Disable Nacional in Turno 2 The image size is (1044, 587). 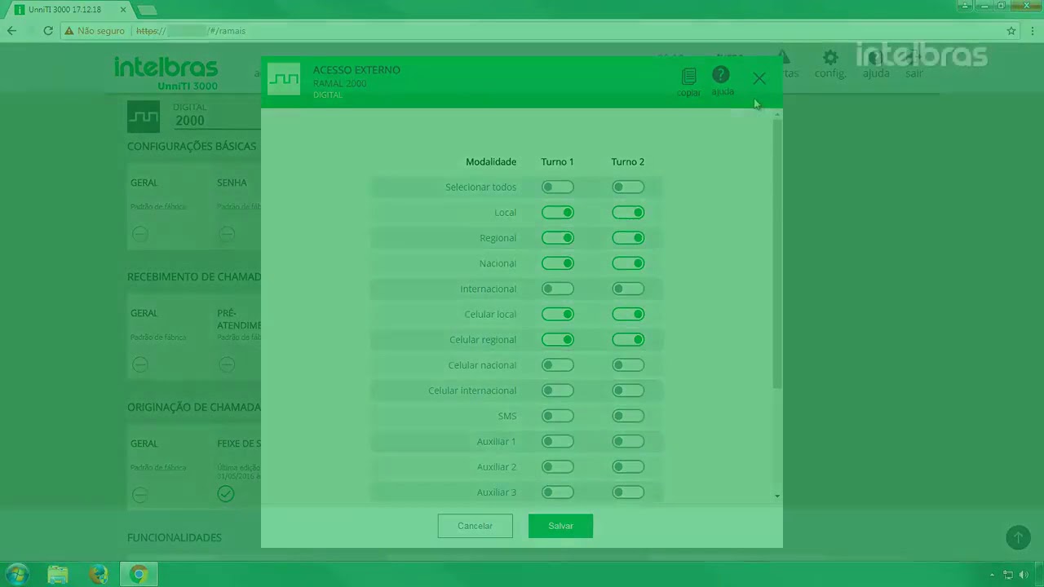click(628, 263)
